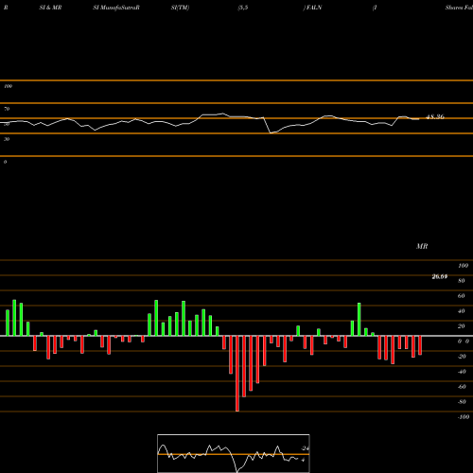Click the MunafaSutra header text
The image size is (473, 473).
(x=118, y=8)
